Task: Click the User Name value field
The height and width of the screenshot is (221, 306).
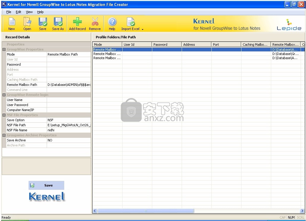Action: point(69,100)
